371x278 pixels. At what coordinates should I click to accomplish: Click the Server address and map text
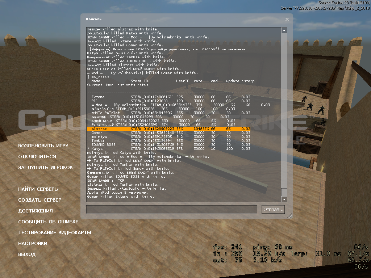[325, 8]
